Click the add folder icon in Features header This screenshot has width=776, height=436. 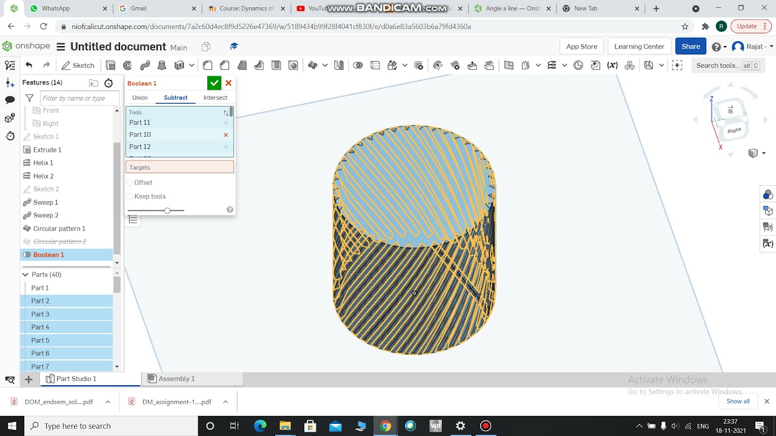pyautogui.click(x=93, y=83)
